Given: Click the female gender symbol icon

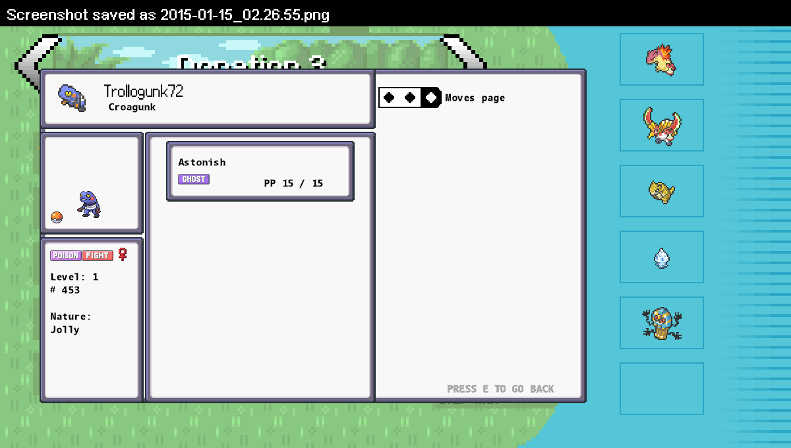Looking at the screenshot, I should tap(122, 254).
